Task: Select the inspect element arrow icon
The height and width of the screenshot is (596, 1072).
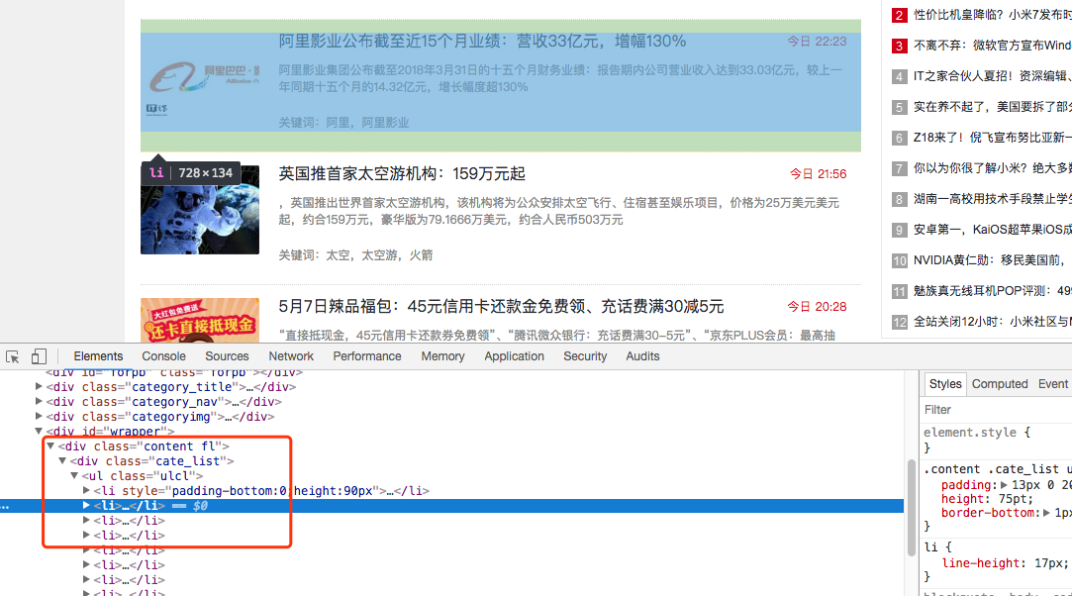Action: pos(13,354)
